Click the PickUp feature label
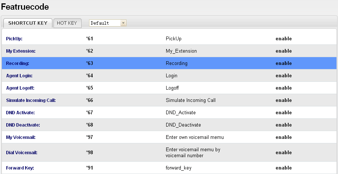 [15, 39]
